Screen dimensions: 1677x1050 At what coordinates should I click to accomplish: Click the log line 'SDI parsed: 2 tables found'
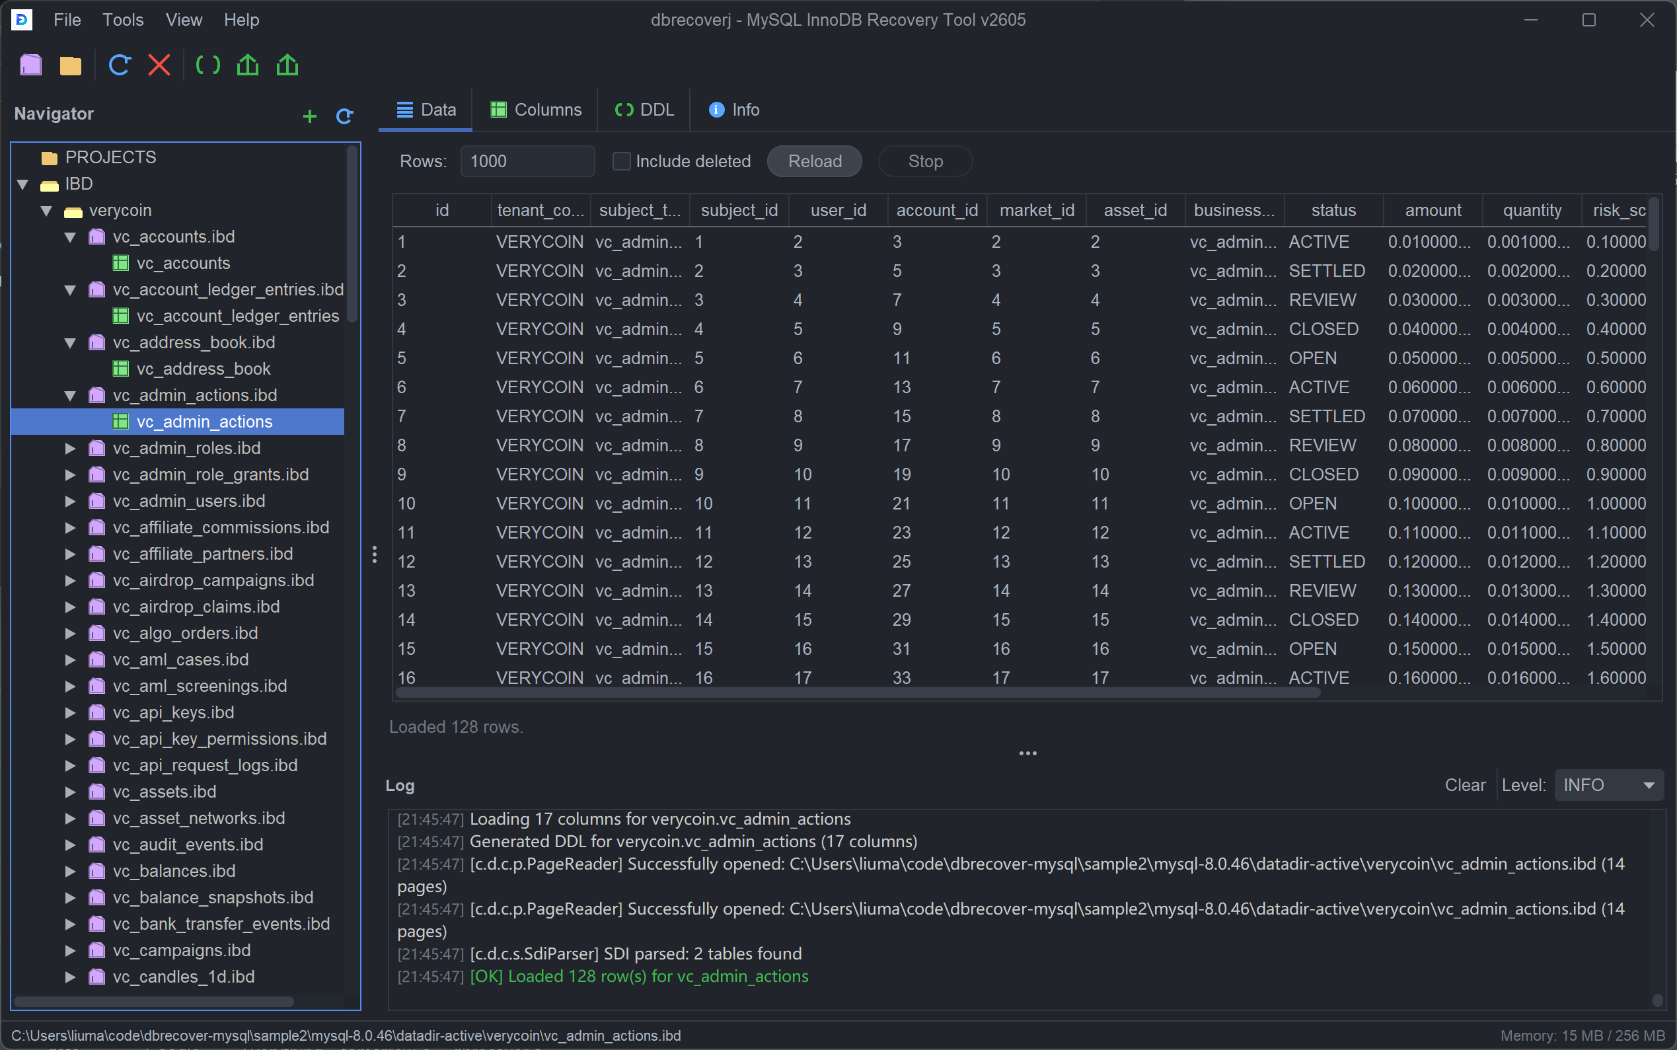(636, 954)
